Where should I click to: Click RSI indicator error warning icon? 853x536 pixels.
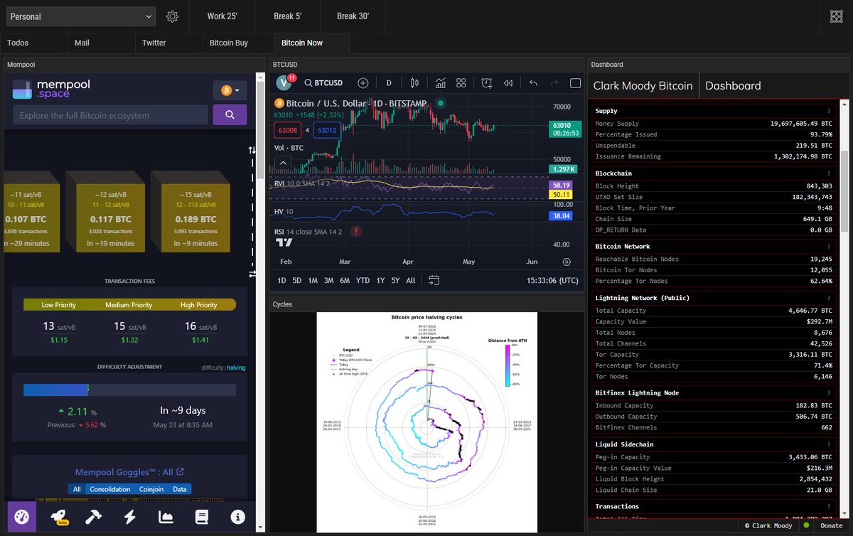[355, 232]
